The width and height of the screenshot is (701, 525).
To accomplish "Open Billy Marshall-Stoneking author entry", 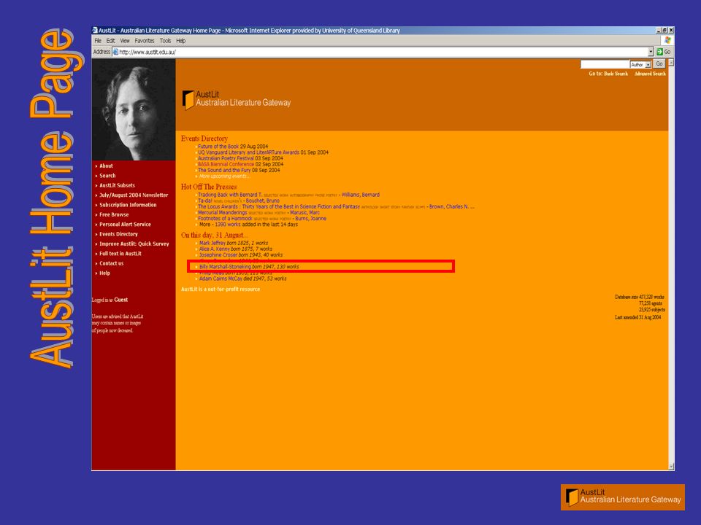I will tap(226, 267).
